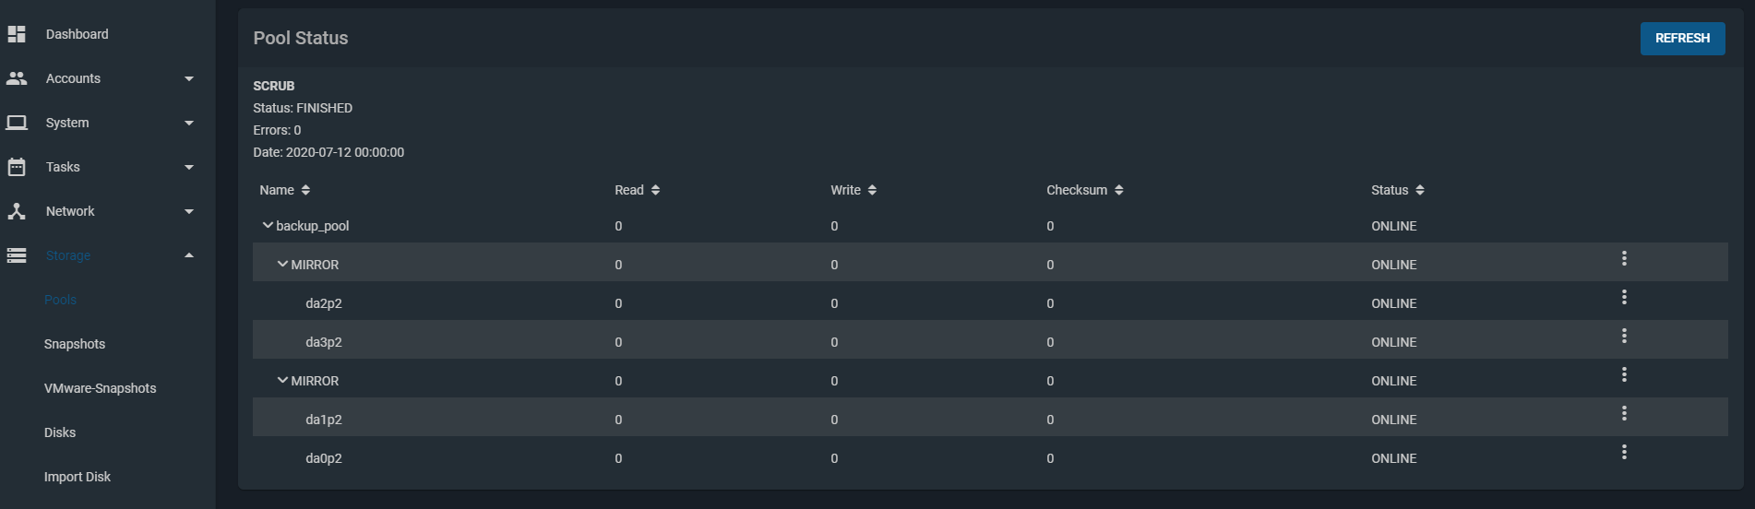
Task: Refresh the pool status
Action: point(1682,38)
